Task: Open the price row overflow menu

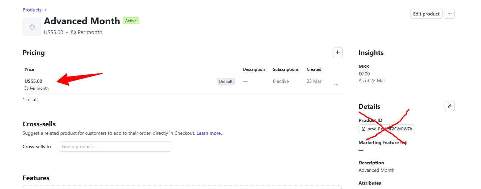Action: point(336,84)
